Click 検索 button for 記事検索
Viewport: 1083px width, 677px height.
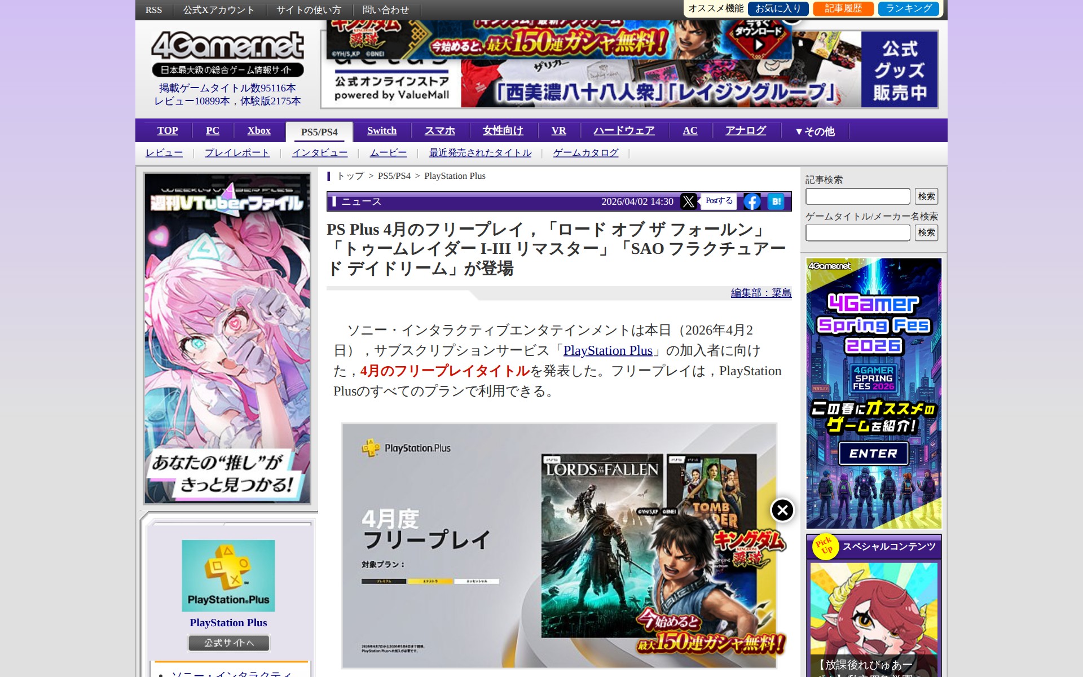(926, 196)
